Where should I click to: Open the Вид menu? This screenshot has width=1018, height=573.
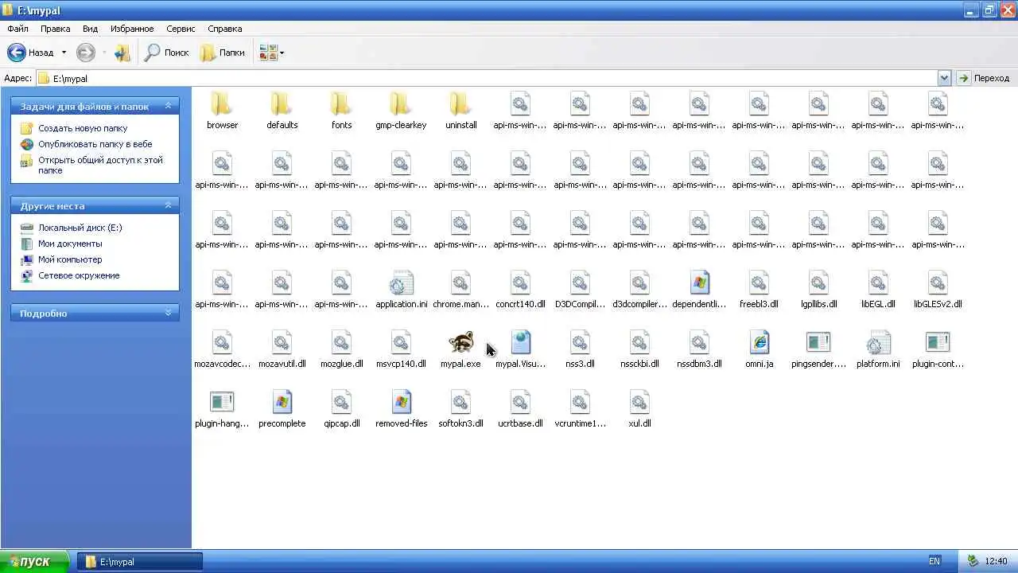click(x=91, y=29)
